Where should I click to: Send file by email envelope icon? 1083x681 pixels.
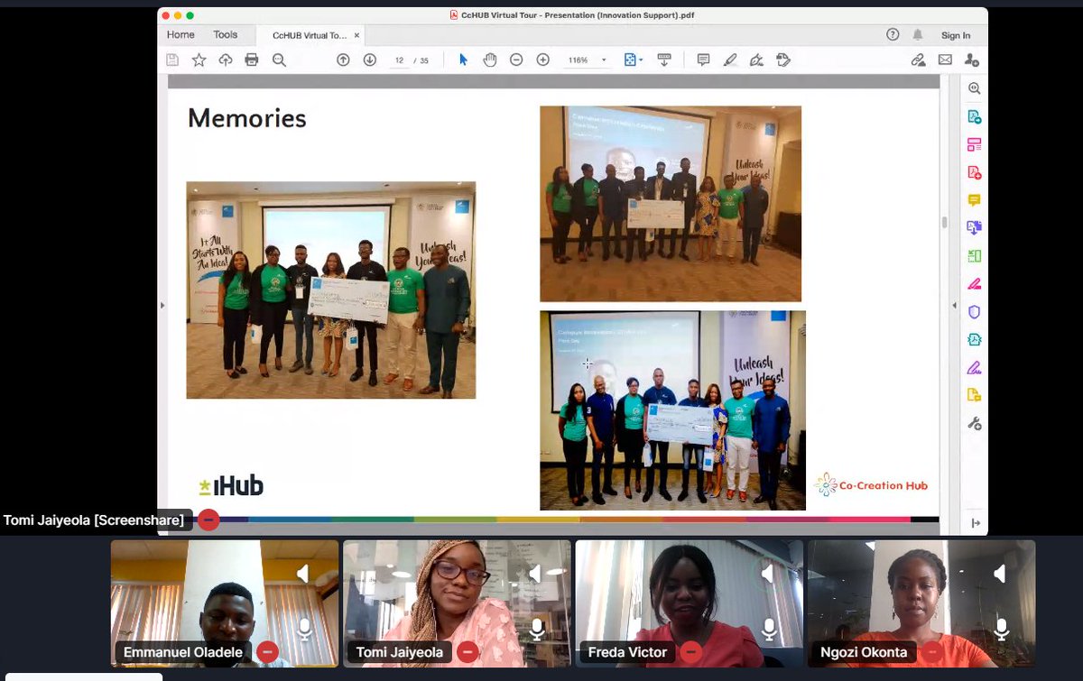tap(945, 60)
